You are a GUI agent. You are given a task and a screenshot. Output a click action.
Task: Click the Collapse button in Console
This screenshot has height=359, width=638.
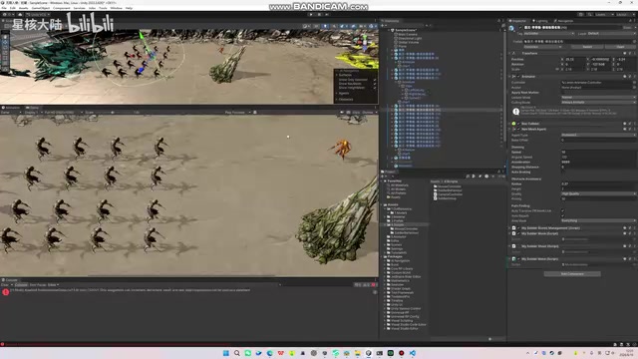pyautogui.click(x=21, y=285)
